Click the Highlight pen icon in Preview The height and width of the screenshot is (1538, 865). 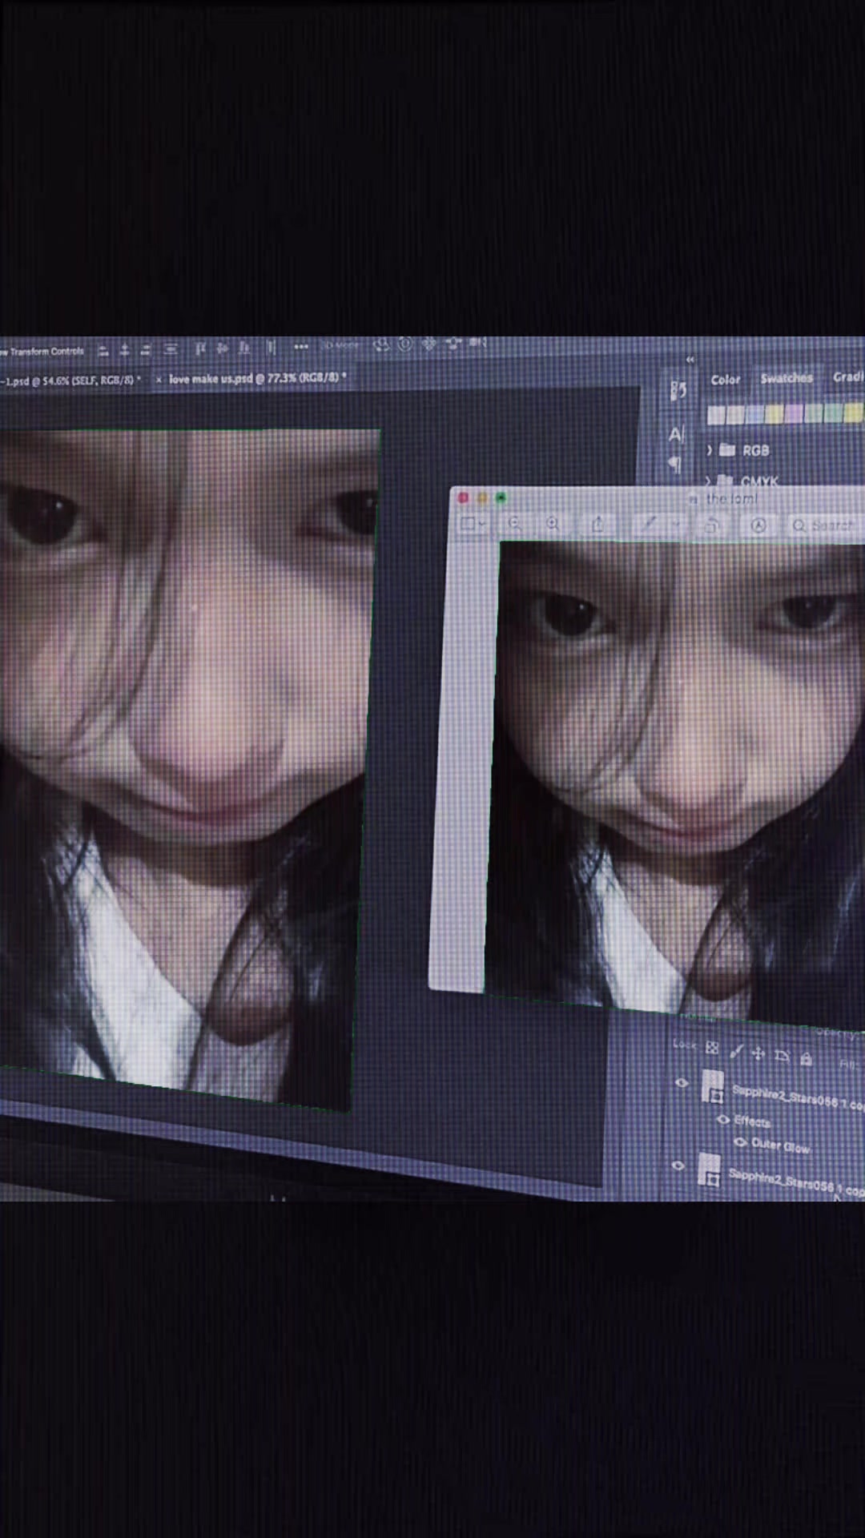(x=649, y=524)
